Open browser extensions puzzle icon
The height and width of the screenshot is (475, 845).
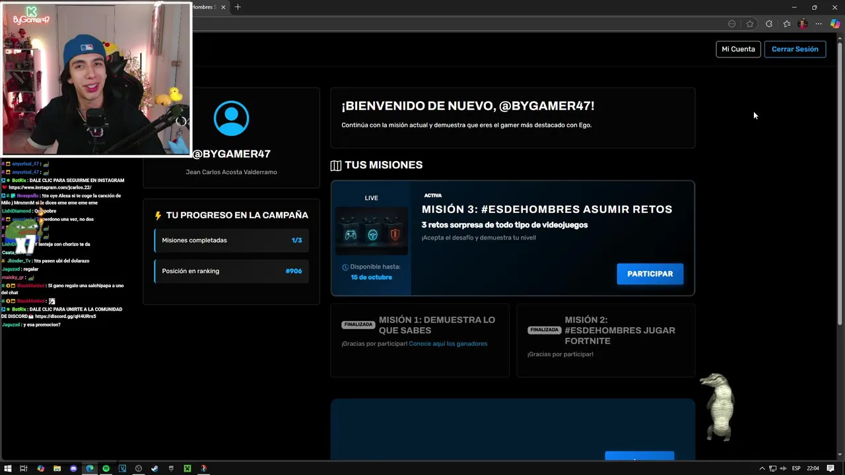[x=769, y=24]
